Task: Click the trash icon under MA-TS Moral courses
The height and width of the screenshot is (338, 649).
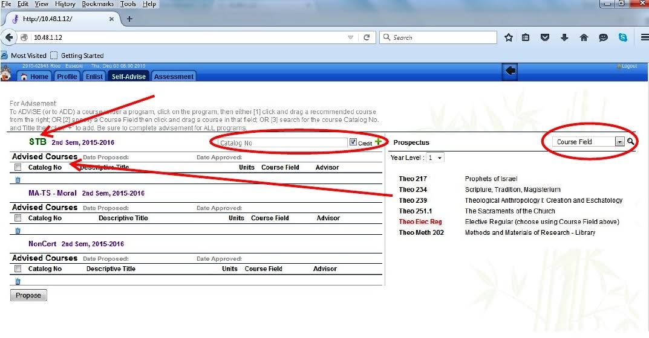Action: (18, 230)
